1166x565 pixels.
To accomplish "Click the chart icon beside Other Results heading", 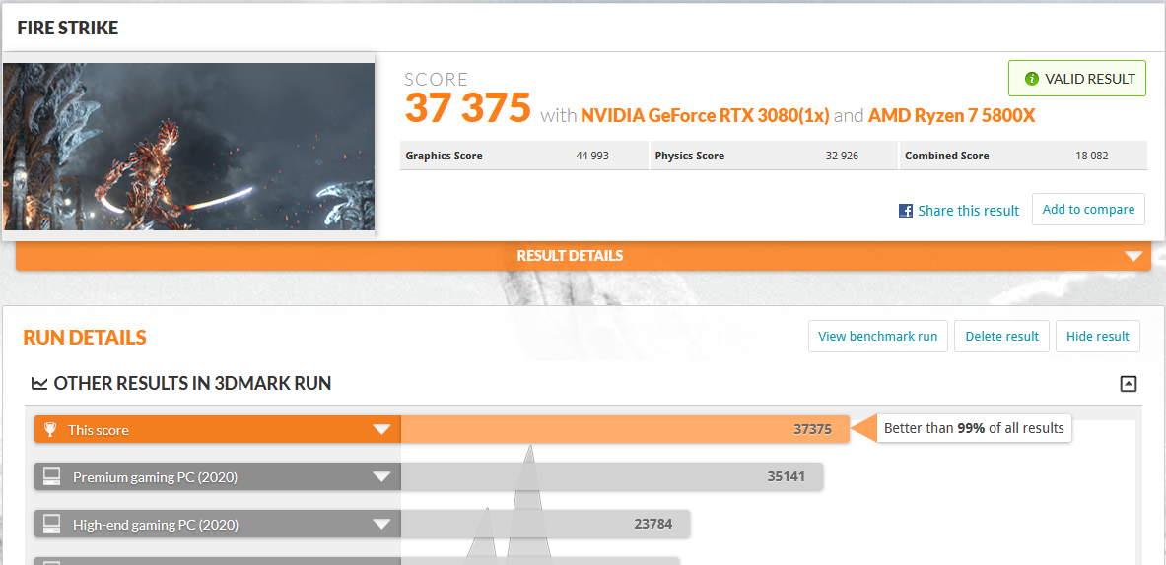I will (38, 384).
